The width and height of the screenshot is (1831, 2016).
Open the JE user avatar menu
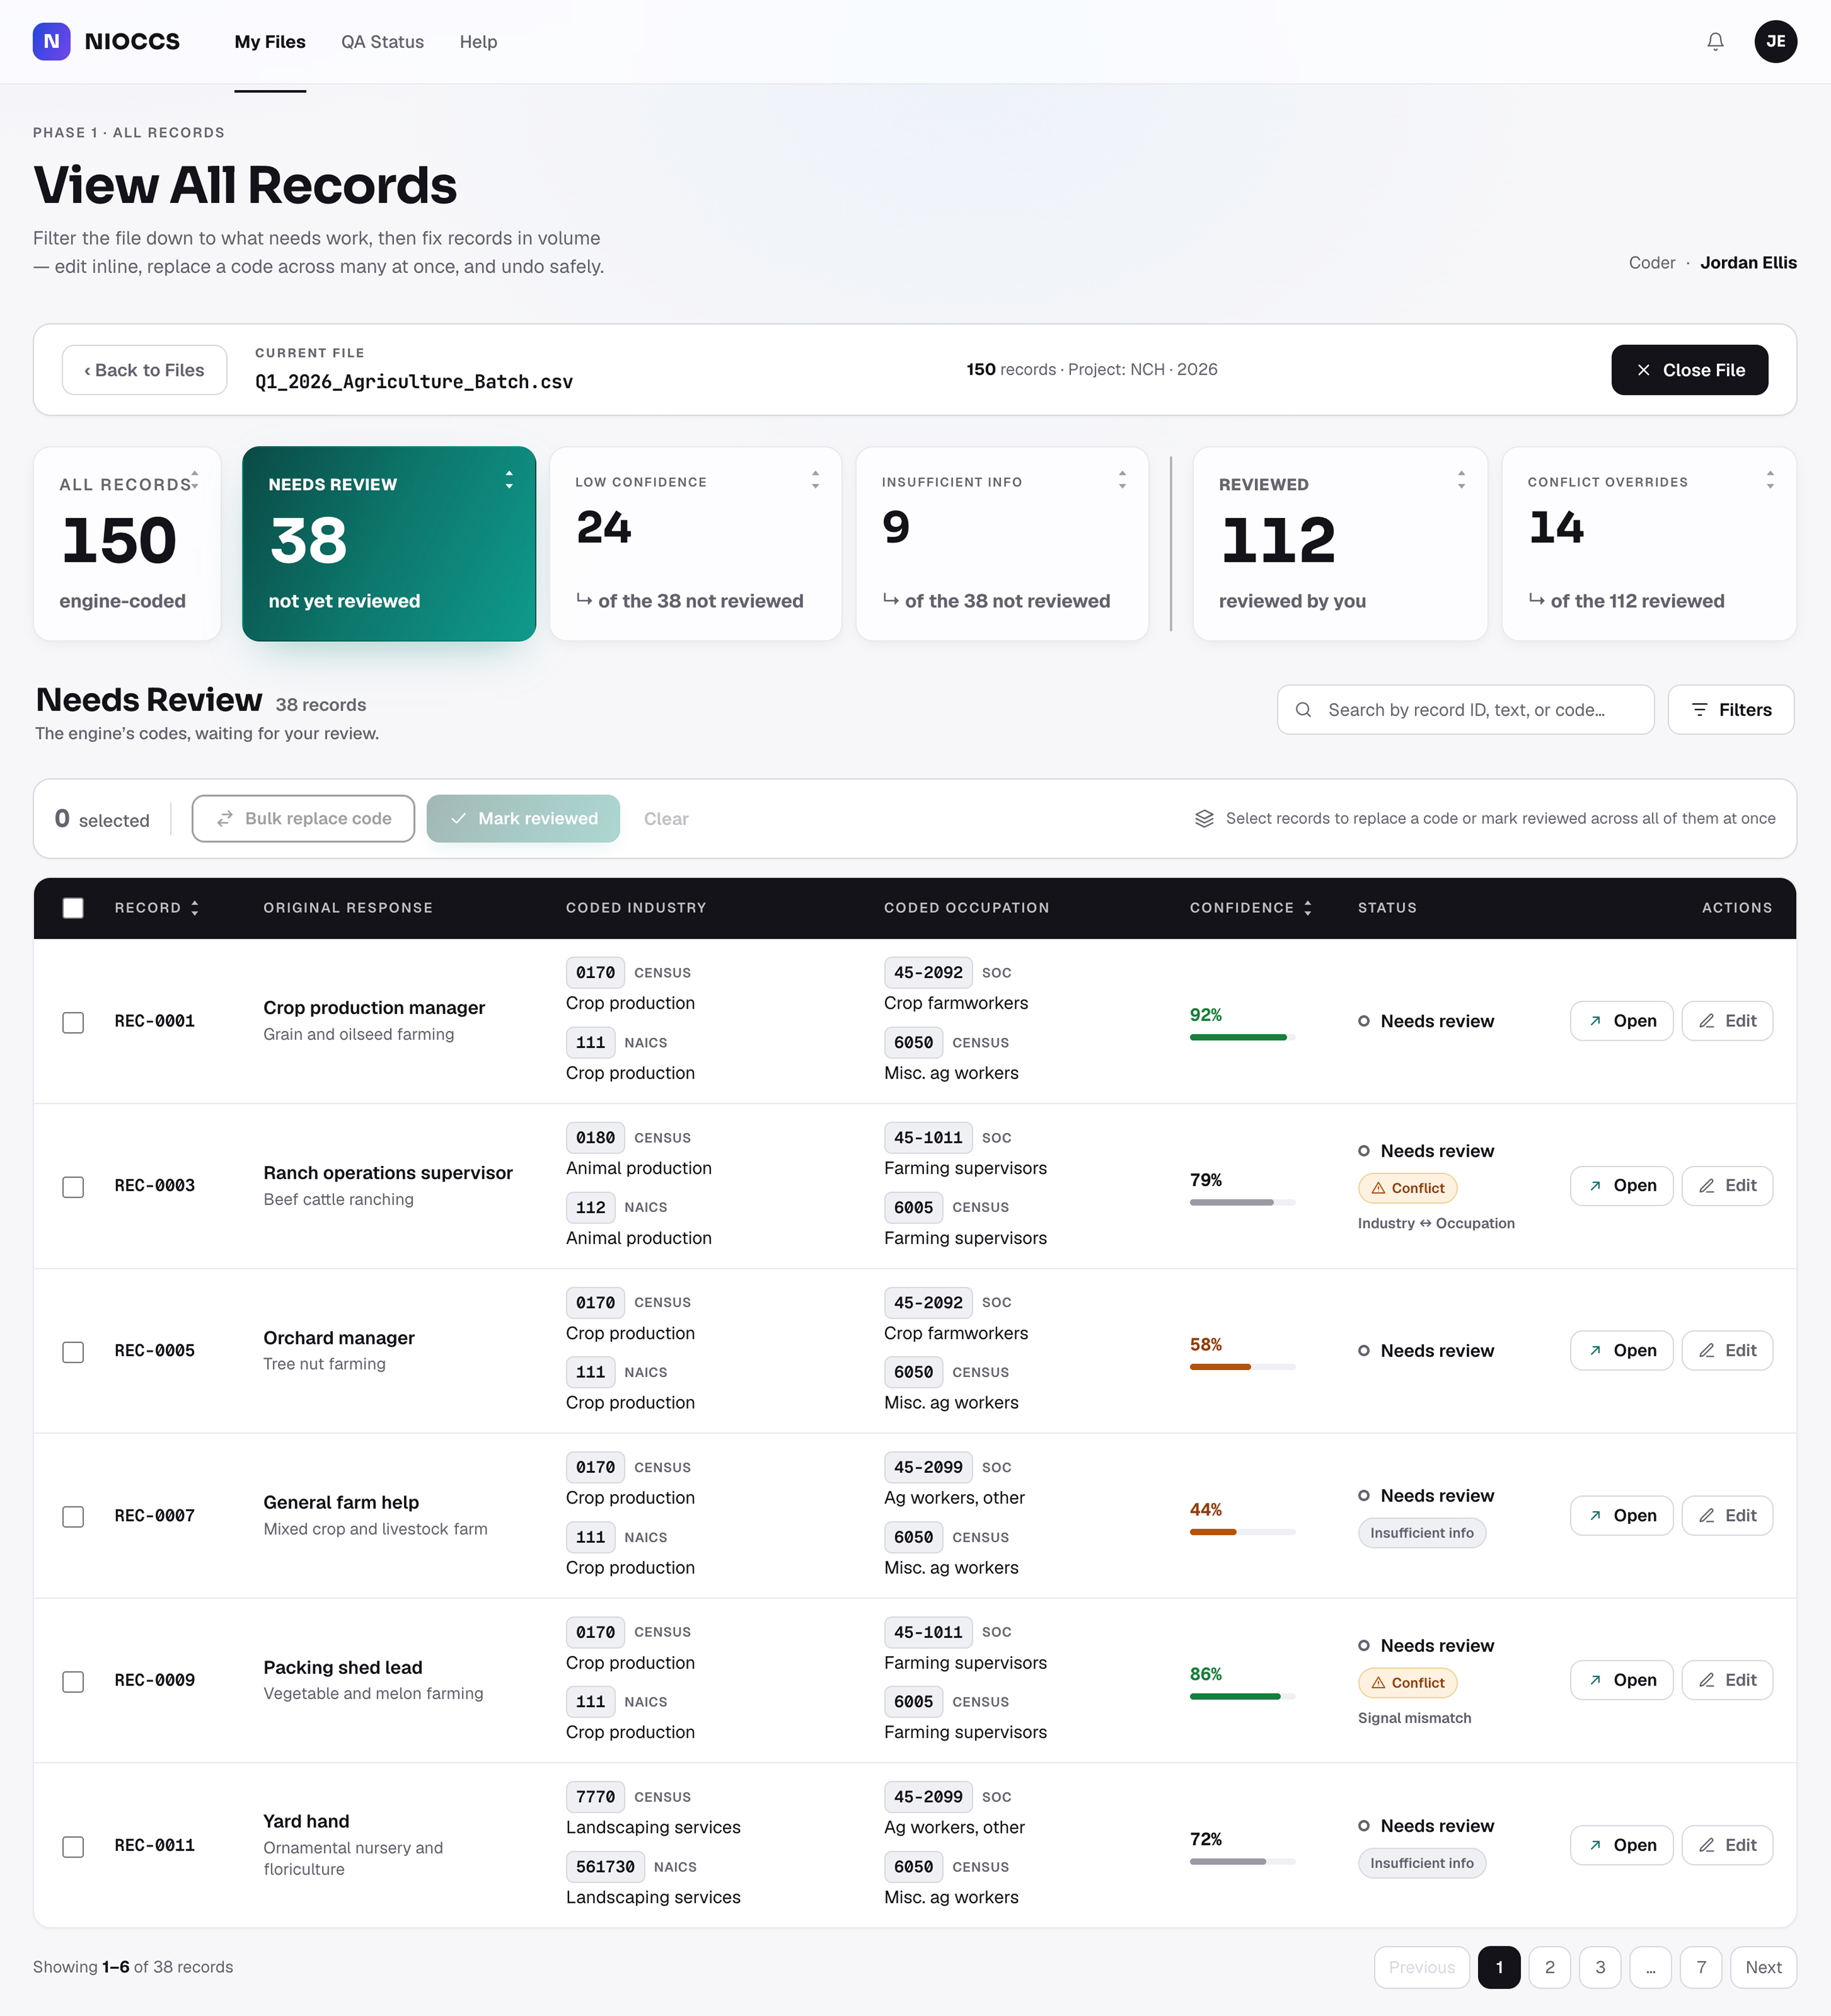point(1775,41)
